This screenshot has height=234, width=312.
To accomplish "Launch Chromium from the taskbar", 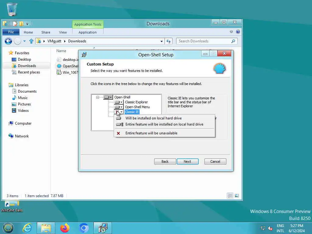I will click(84, 228).
